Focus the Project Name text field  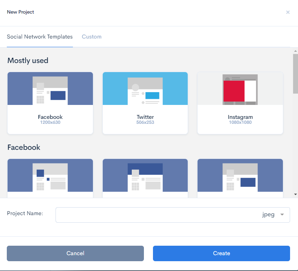155,215
